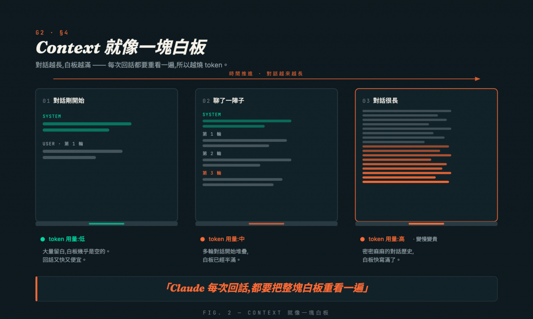Click the "· 變慢變貴" note
The image size is (533, 319).
coord(425,239)
